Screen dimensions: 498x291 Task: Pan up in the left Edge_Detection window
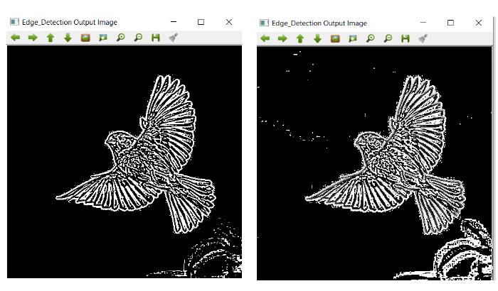point(51,38)
